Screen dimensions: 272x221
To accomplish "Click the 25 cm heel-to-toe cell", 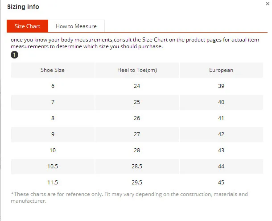I will coord(136,102).
